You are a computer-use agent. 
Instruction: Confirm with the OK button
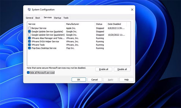(x=79, y=79)
